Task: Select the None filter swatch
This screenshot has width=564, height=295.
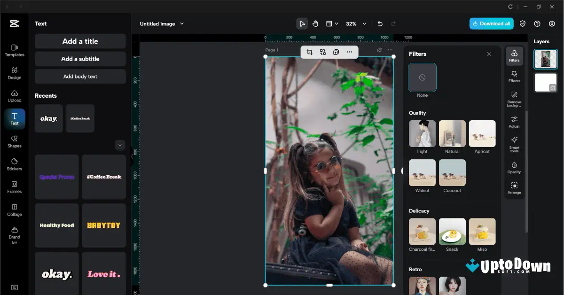Action: 422,77
